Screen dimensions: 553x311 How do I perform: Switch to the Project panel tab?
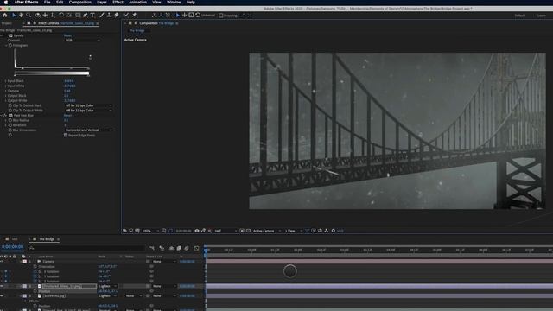pyautogui.click(x=6, y=23)
